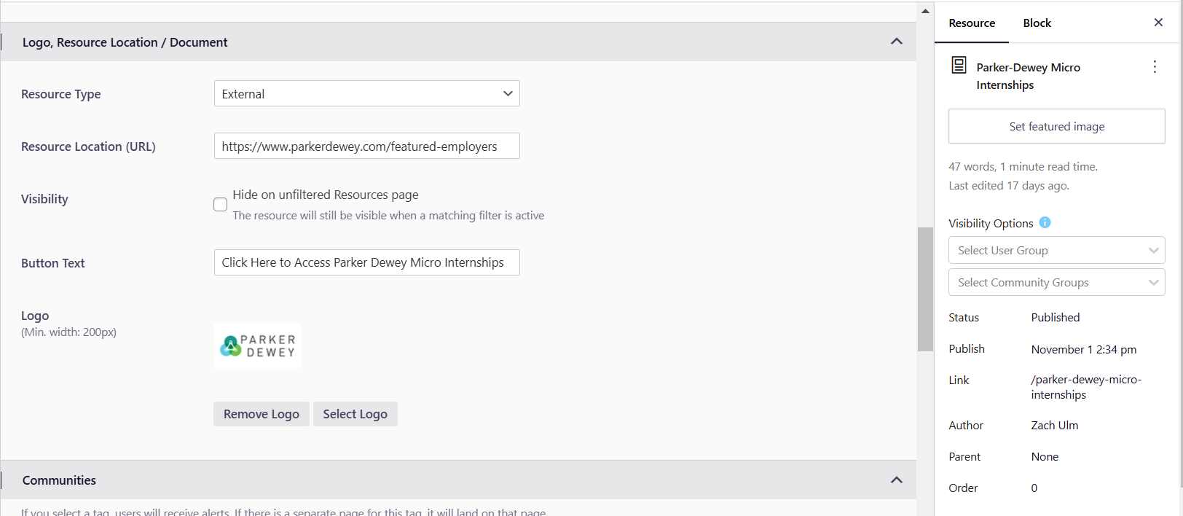Click the scrollbar up arrow
Screen dimensions: 1183x516
[x=925, y=11]
